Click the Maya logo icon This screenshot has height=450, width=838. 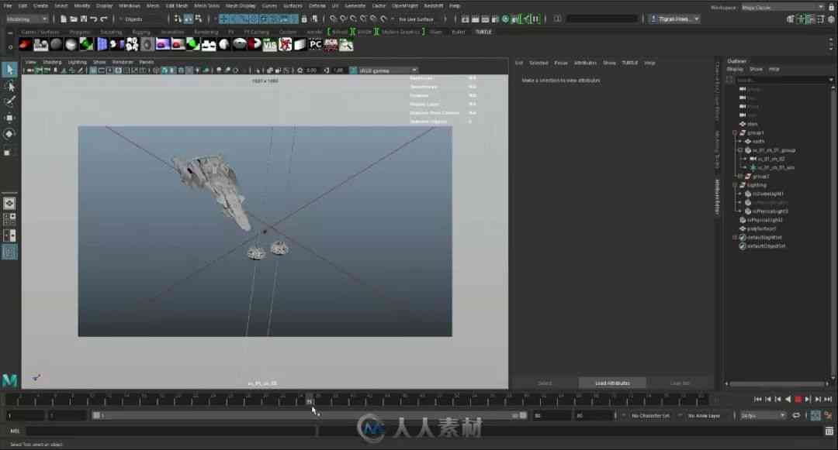pos(9,380)
